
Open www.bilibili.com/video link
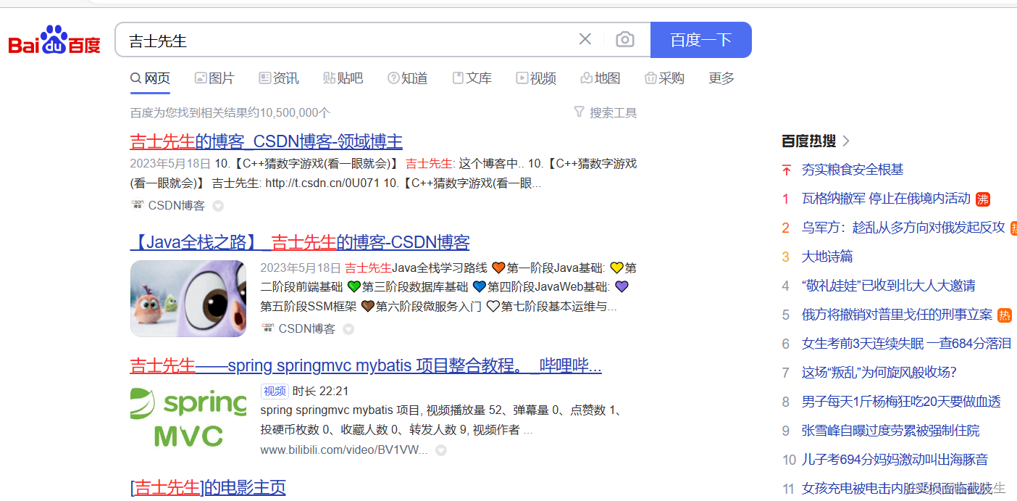[x=344, y=450]
